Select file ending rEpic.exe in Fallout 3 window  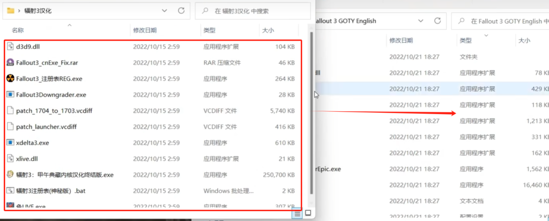coord(328,169)
